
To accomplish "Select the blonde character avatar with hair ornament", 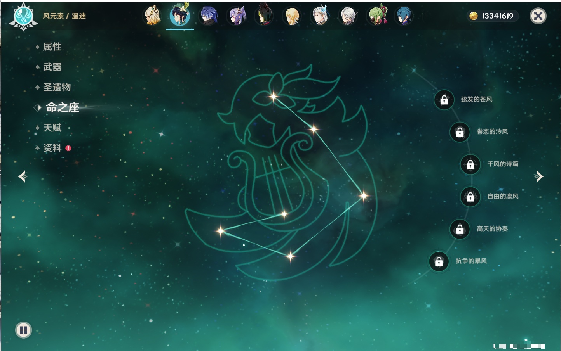I will [x=152, y=16].
